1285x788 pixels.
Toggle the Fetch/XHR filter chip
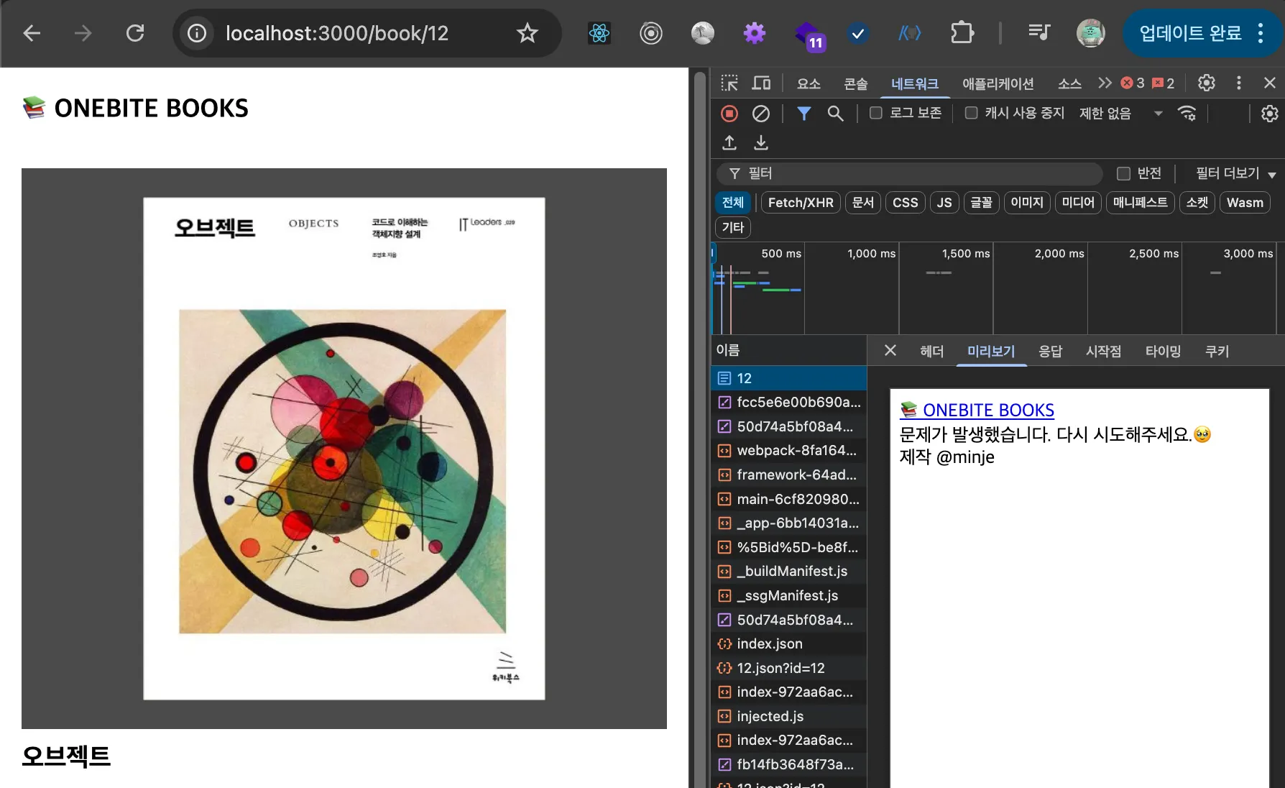pyautogui.click(x=801, y=203)
